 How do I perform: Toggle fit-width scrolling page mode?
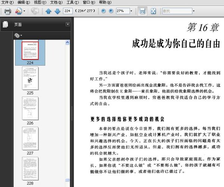point(142,11)
